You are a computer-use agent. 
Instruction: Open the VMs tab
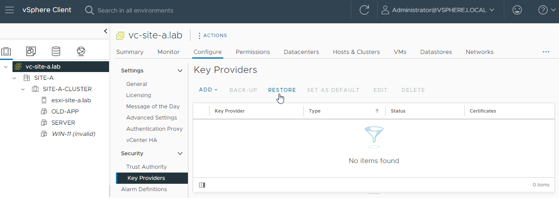click(x=400, y=52)
